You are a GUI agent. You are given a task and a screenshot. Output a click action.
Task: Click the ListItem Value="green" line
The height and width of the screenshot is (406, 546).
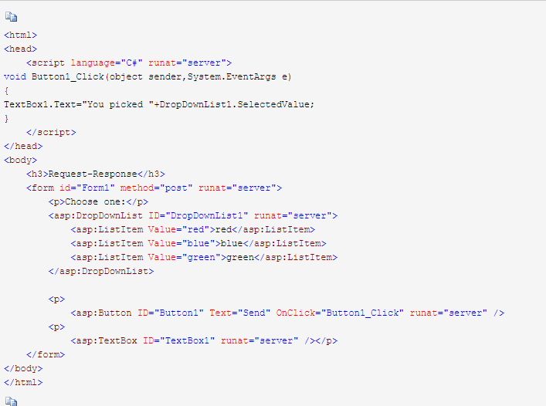click(x=204, y=258)
